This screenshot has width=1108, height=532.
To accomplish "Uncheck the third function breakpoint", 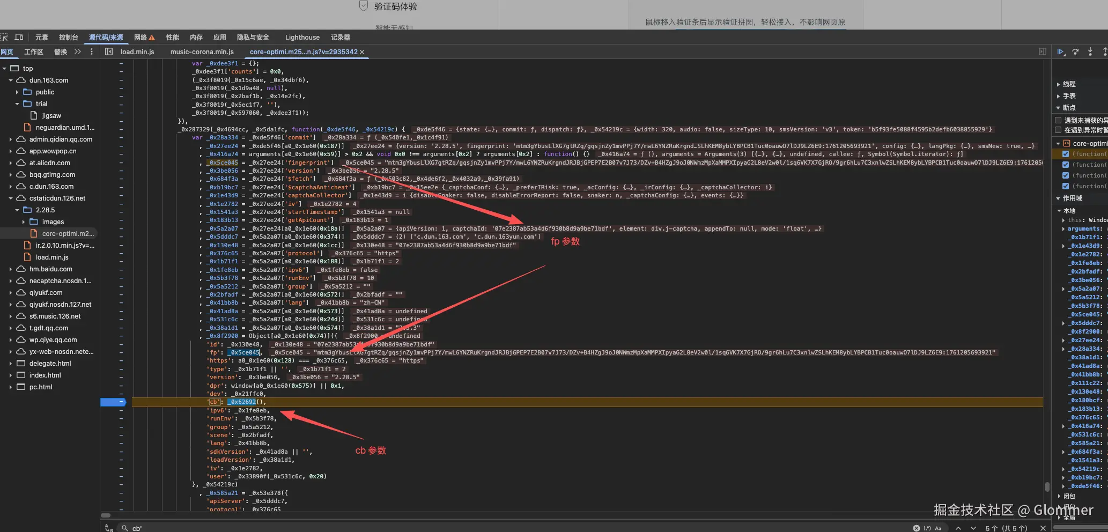I will click(1066, 175).
